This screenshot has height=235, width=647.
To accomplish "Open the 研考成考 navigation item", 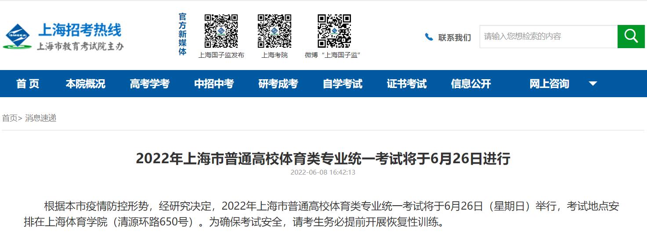I will tap(278, 84).
